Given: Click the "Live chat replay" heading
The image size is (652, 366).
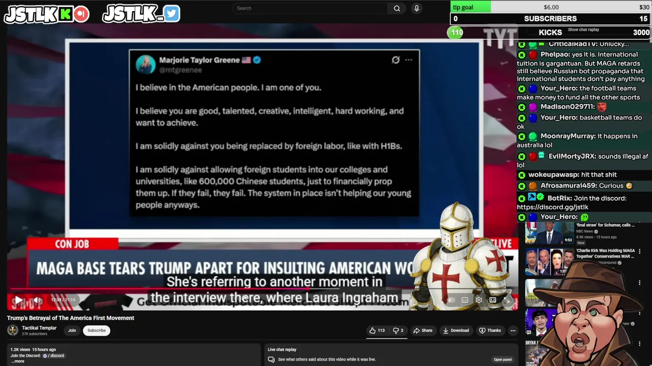Looking at the screenshot, I should click(x=282, y=350).
